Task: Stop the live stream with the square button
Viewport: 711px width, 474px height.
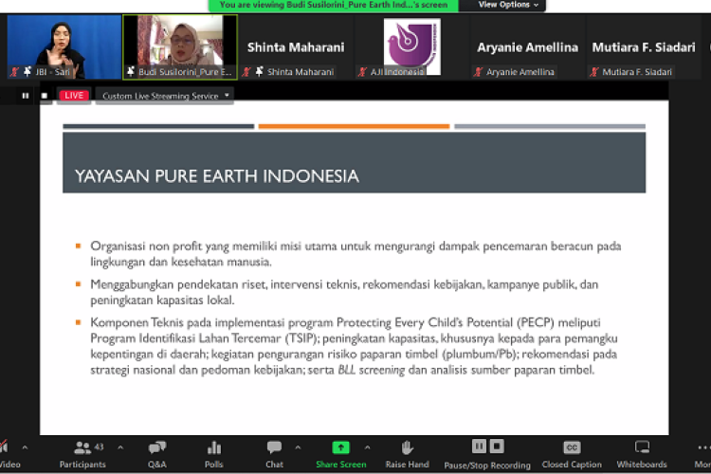Action: (x=44, y=96)
